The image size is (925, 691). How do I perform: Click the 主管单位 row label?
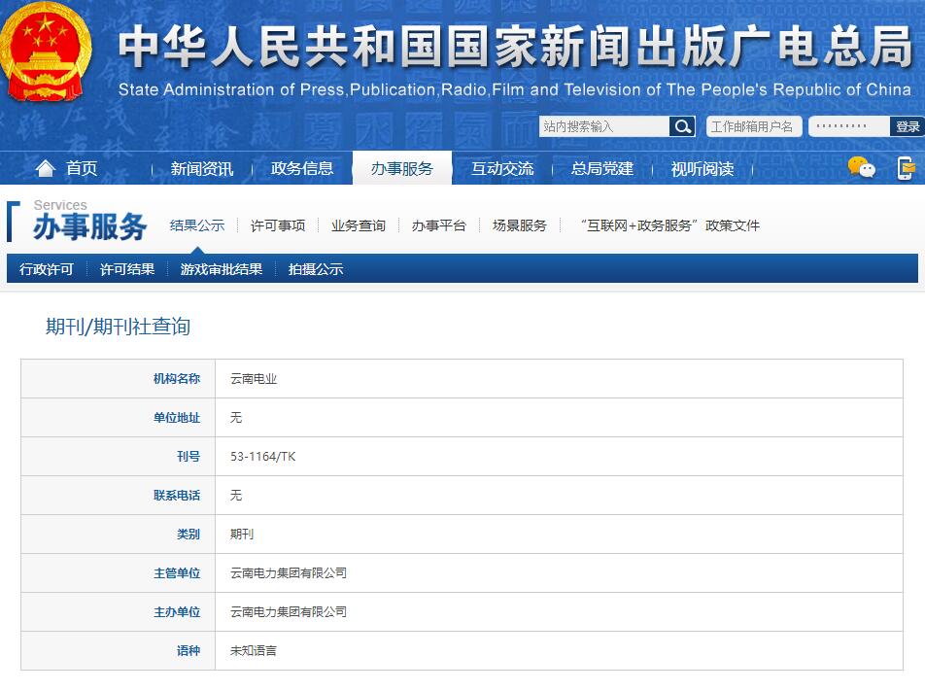[177, 573]
